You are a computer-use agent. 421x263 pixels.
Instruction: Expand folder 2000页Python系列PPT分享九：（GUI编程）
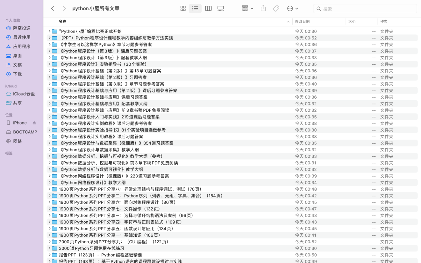(49, 242)
